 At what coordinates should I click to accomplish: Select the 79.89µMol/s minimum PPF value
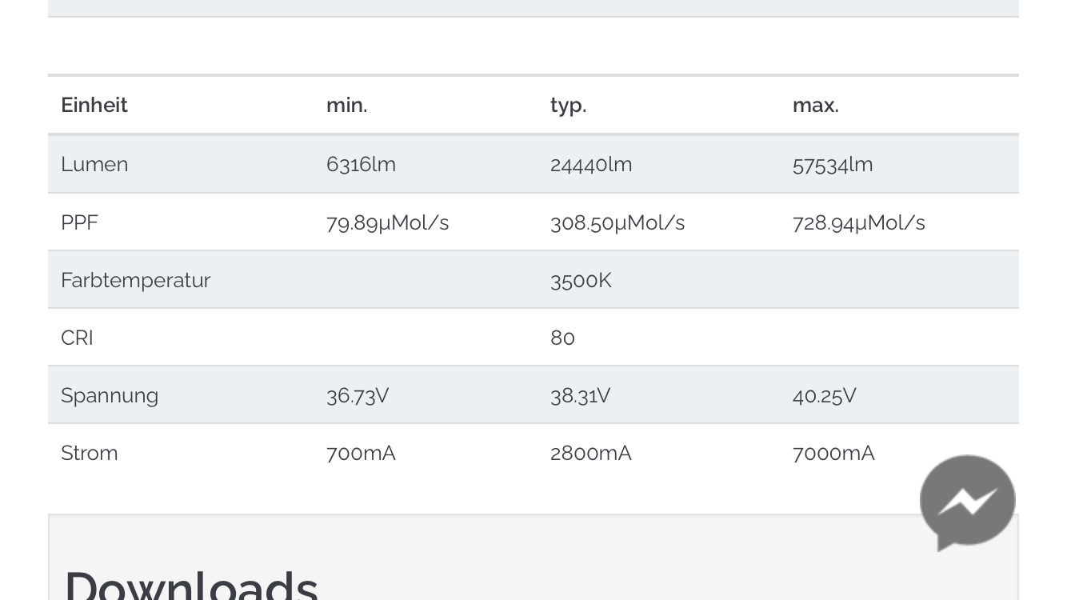(387, 222)
